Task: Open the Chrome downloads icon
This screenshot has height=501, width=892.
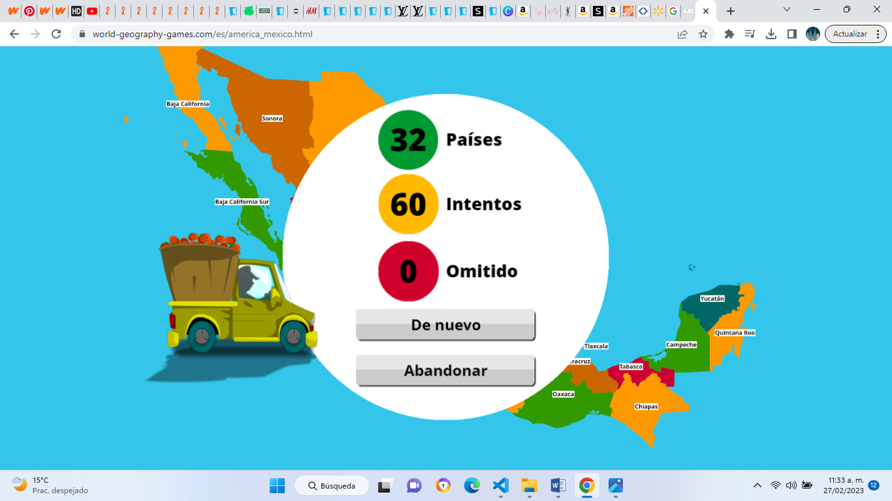Action: click(771, 34)
